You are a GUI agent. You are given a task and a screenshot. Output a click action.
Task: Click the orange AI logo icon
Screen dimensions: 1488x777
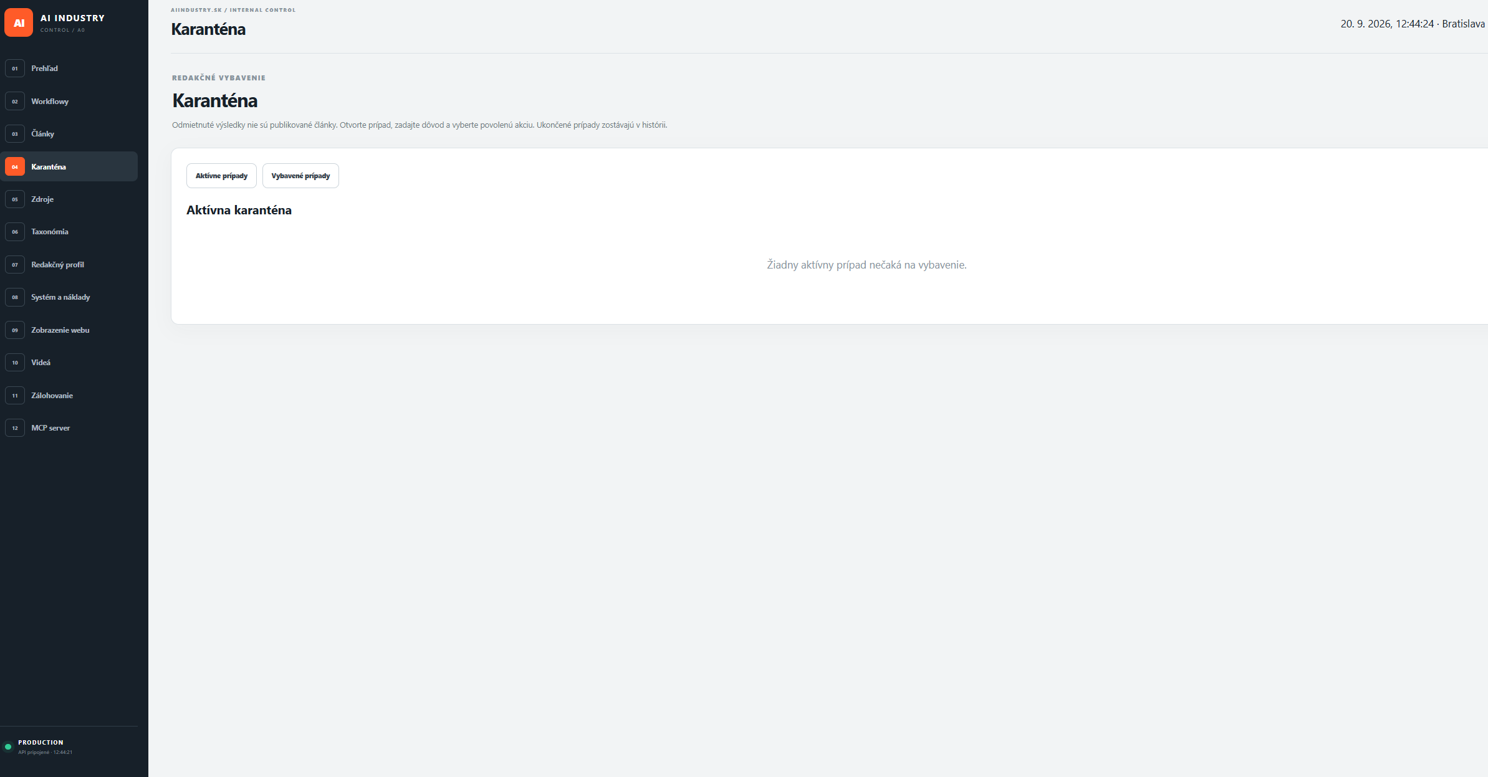[x=19, y=23]
